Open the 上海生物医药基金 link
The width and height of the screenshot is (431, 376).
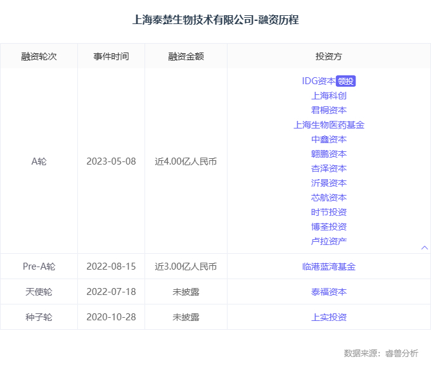(329, 125)
